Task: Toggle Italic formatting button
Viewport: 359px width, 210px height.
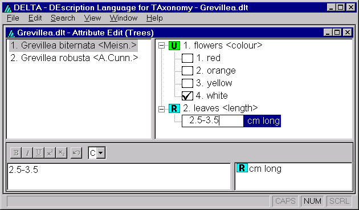Action: [x=27, y=153]
